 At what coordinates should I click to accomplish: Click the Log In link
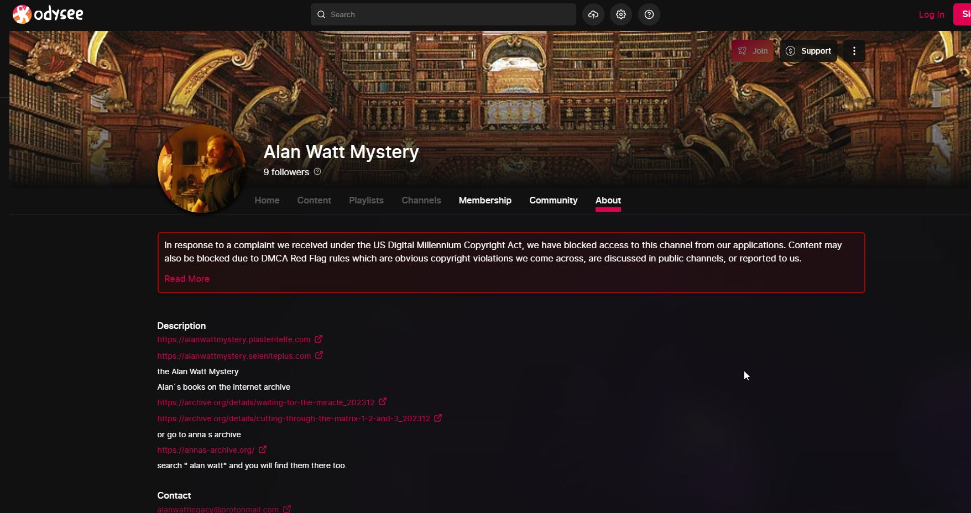click(x=932, y=14)
